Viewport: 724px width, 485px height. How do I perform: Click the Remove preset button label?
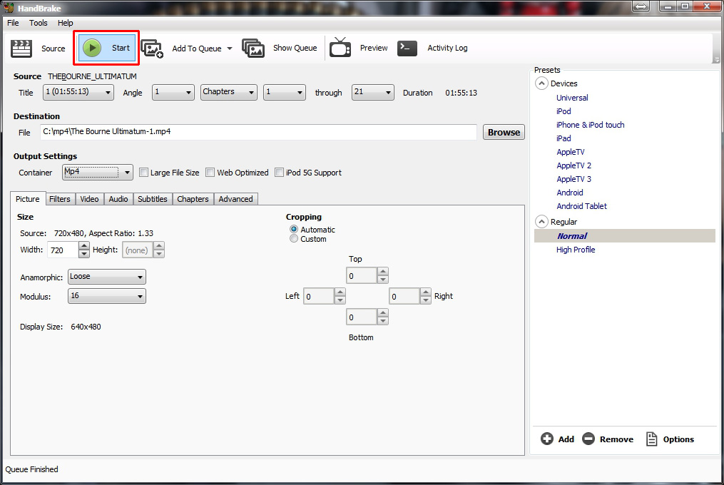[616, 439]
